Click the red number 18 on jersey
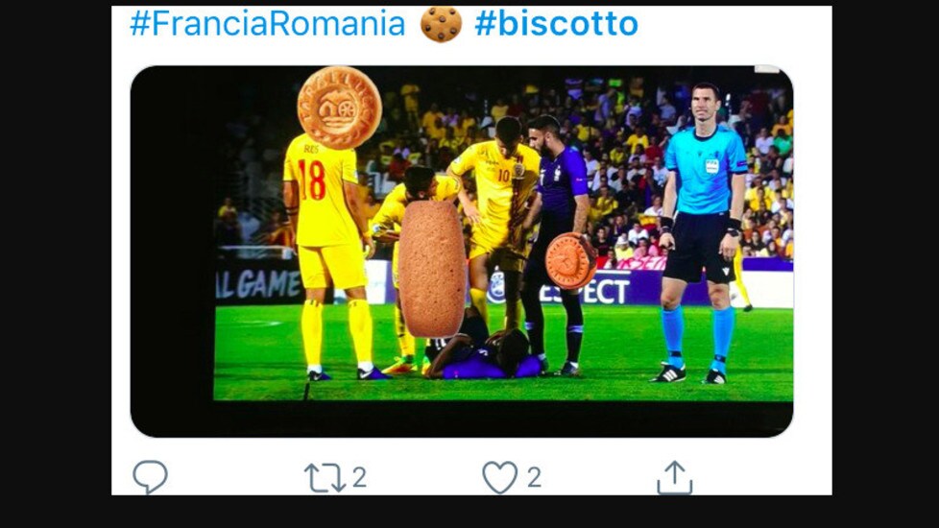This screenshot has height=528, width=939. [312, 180]
